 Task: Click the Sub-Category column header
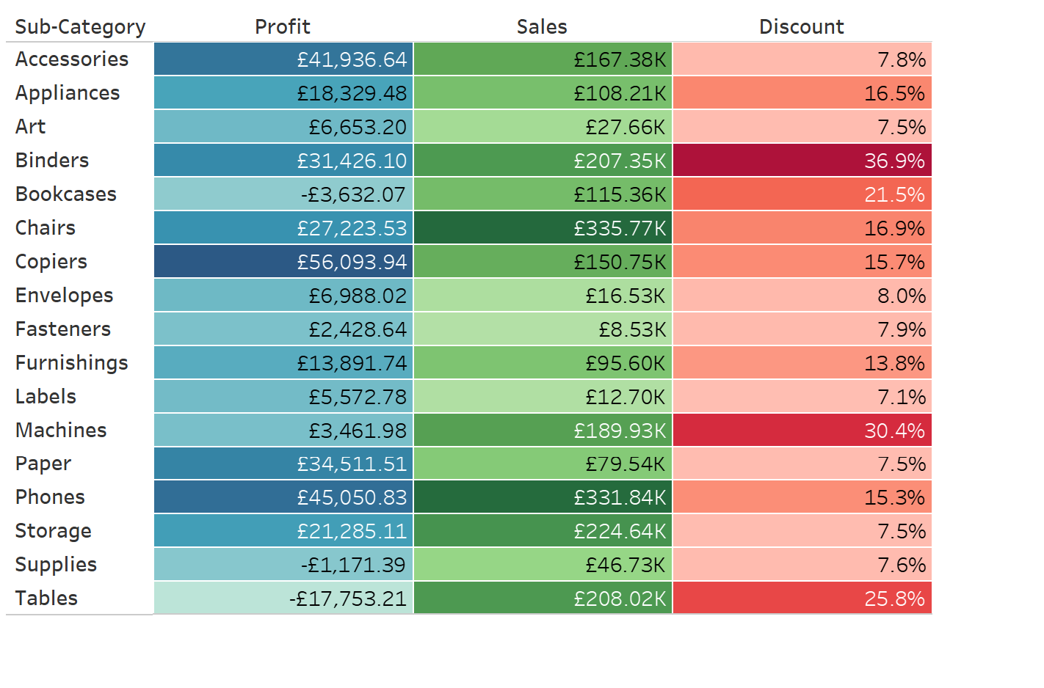[80, 27]
